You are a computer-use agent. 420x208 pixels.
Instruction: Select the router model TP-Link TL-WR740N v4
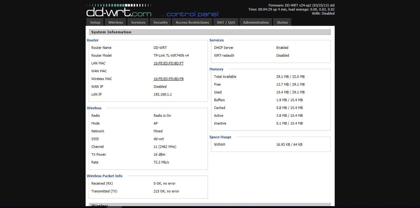[x=171, y=55]
